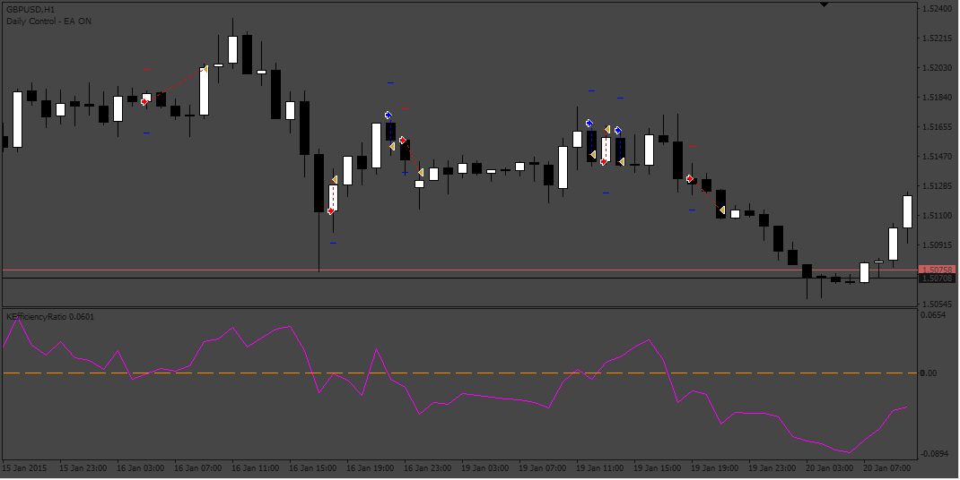Click the 1.52030 price scale label

point(939,67)
